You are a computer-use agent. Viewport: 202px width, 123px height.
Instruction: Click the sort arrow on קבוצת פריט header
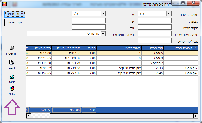[x=195, y=48]
